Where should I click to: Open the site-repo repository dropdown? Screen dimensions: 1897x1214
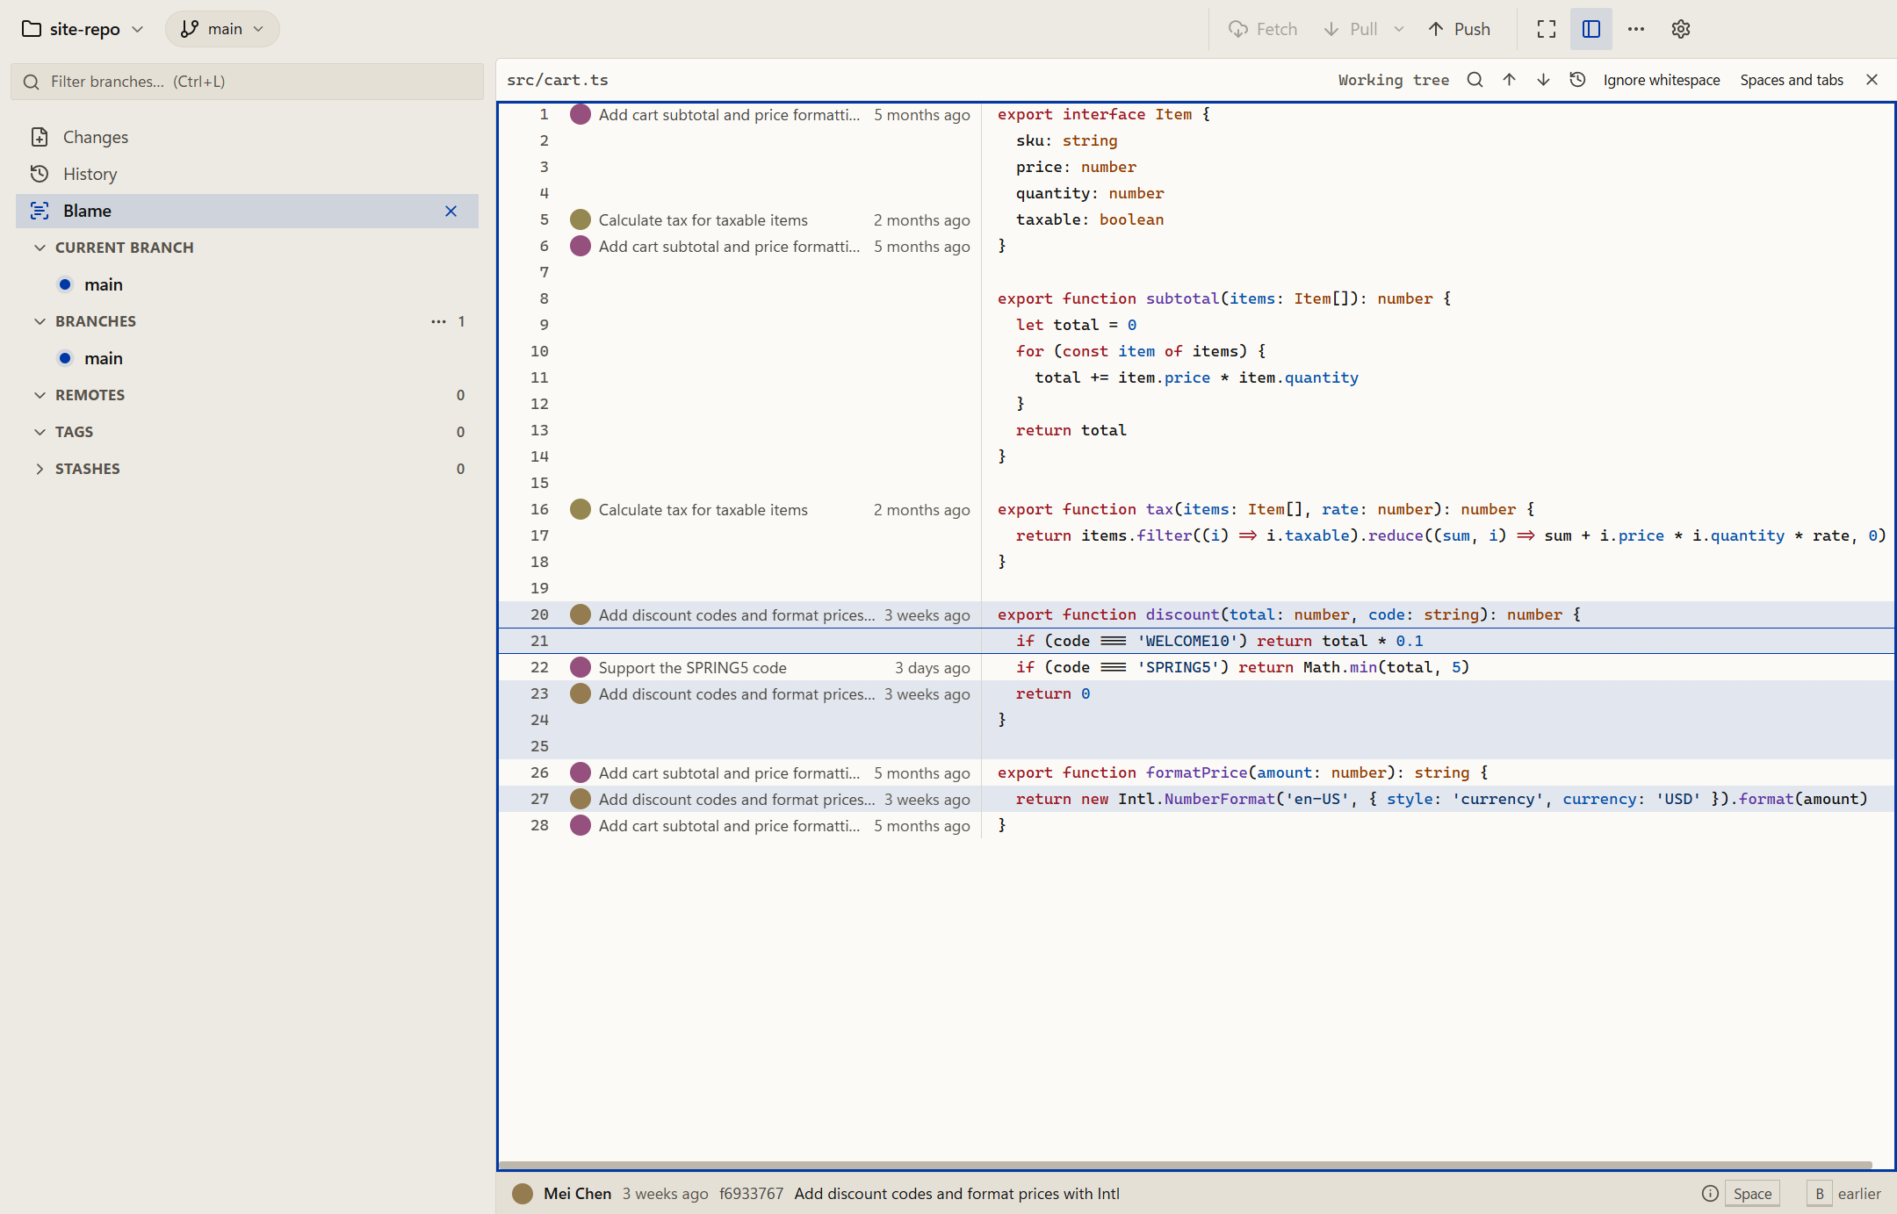[83, 29]
